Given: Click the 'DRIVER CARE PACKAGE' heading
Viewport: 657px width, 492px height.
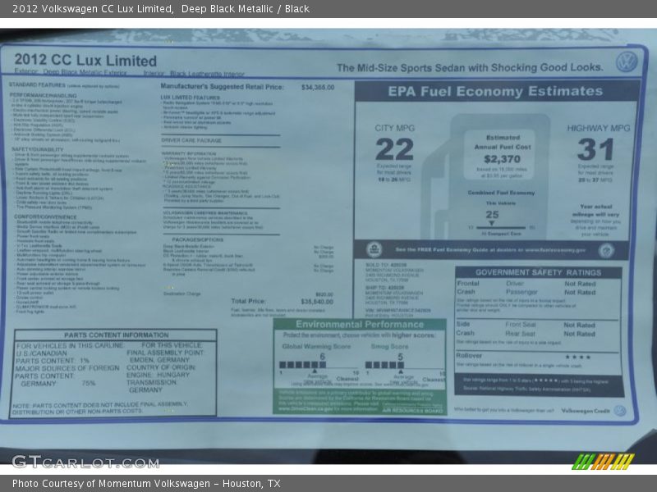Looking at the screenshot, I should 191,140.
